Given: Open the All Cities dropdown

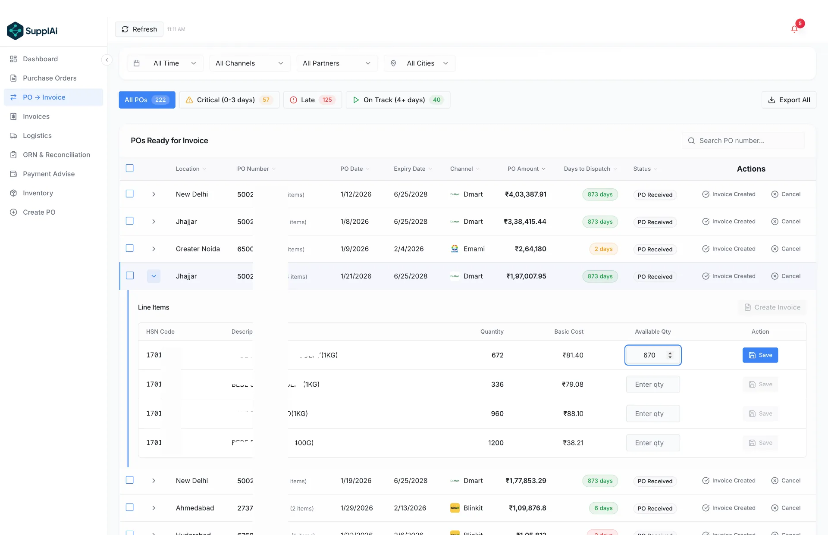Looking at the screenshot, I should (420, 63).
